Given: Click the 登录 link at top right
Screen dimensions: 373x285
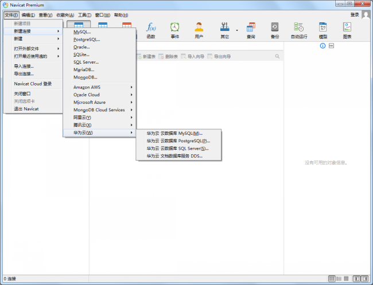Looking at the screenshot, I should coord(355,15).
